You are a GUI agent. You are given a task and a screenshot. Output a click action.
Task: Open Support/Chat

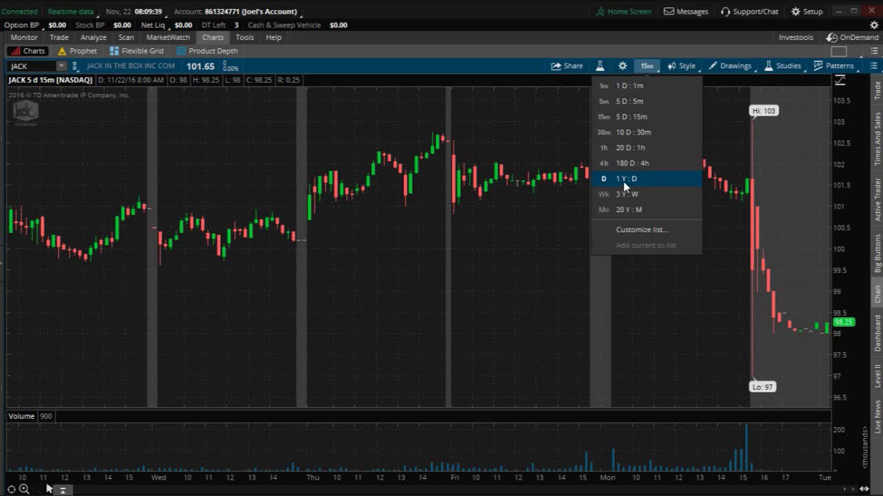tap(749, 12)
